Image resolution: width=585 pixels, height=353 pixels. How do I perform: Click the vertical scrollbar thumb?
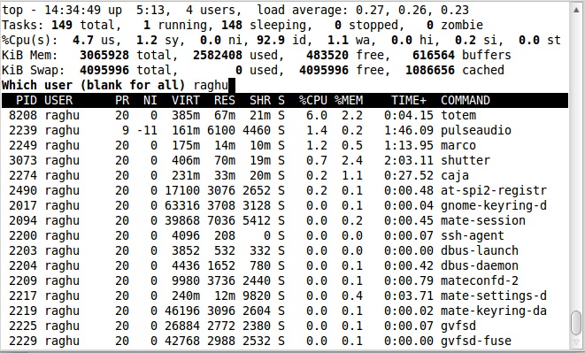(576, 323)
